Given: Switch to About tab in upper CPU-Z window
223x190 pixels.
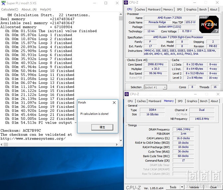Looking at the screenshot, I should [x=213, y=9].
